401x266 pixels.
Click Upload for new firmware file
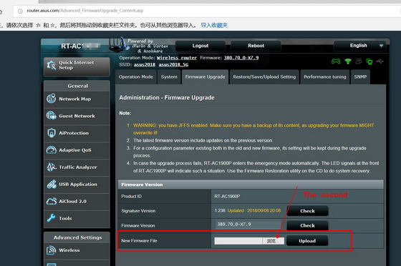tap(307, 241)
